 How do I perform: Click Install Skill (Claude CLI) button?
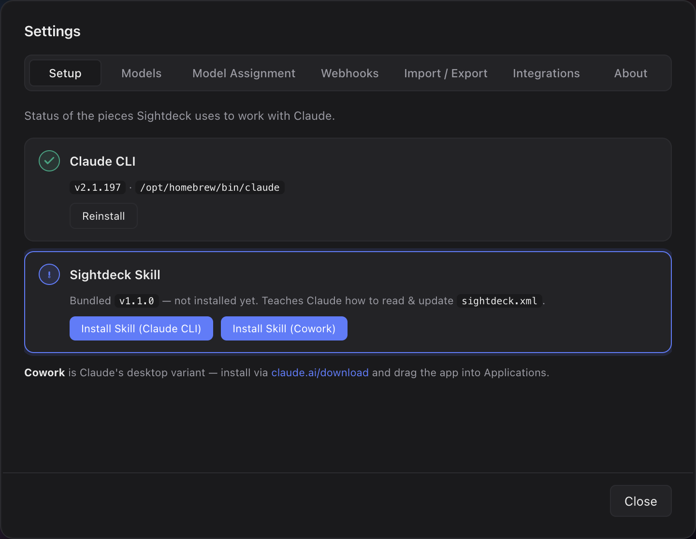point(141,328)
